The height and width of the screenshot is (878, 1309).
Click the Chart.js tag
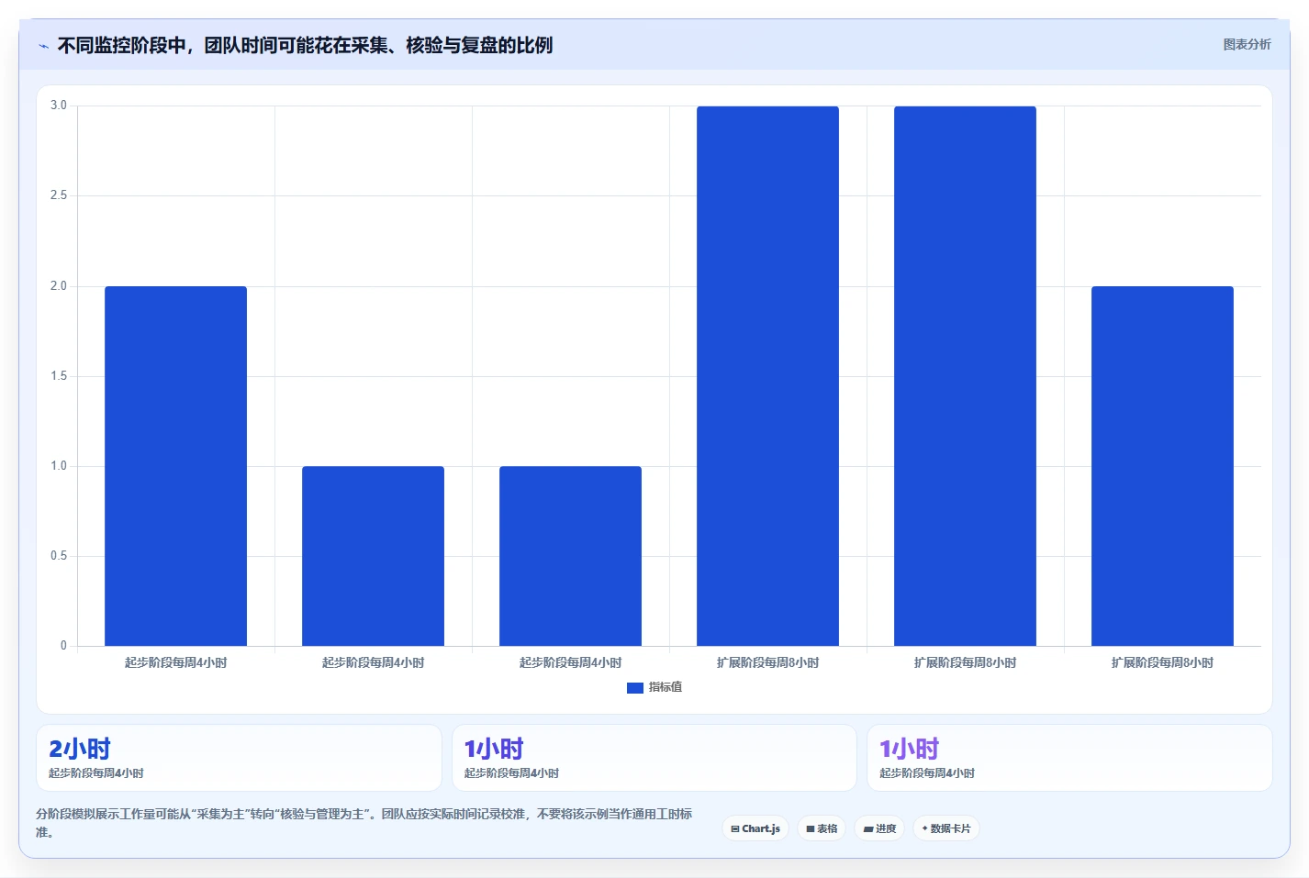755,828
